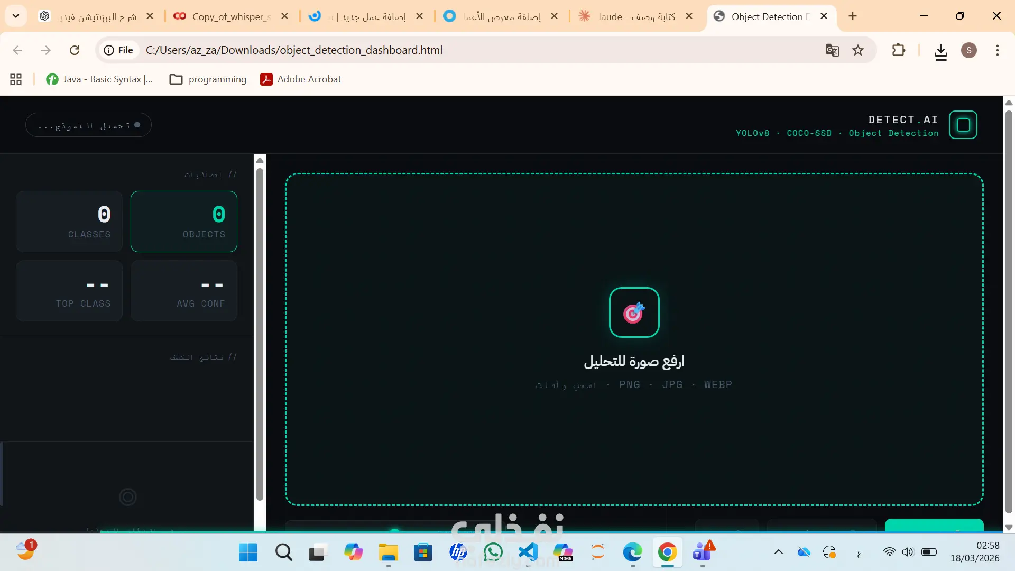Screen dimensions: 1015x571
Task: Expand the tab search dropdown arrow
Action: coord(16,16)
